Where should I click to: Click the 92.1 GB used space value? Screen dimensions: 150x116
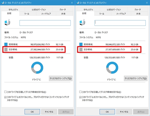tap(59, 44)
